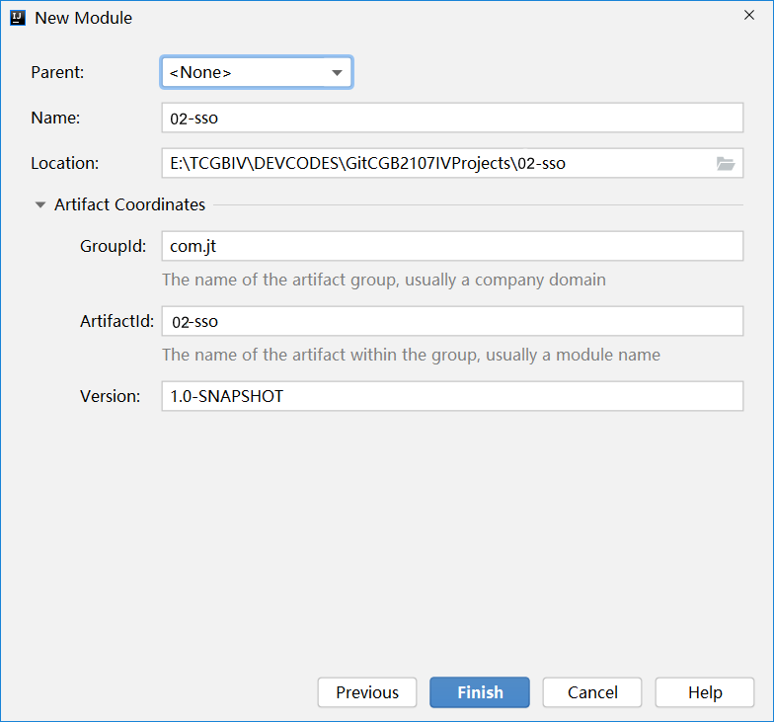The image size is (774, 722).
Task: Click the ArtifactId field with 02-sso
Action: pyautogui.click(x=452, y=321)
